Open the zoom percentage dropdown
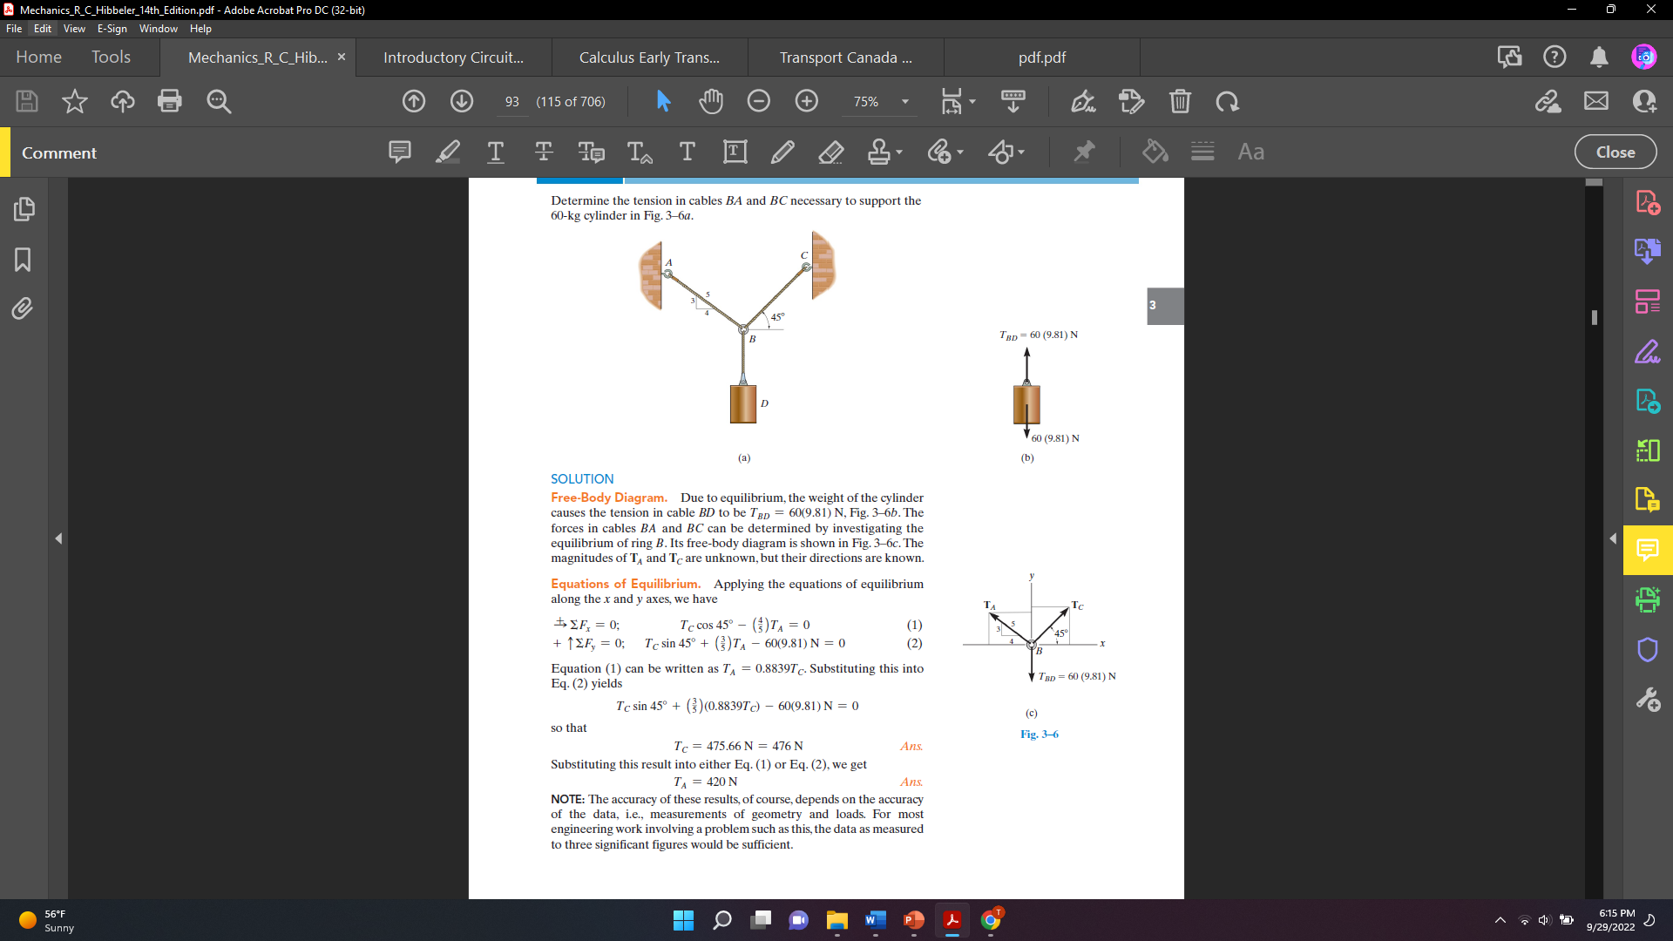 (902, 101)
